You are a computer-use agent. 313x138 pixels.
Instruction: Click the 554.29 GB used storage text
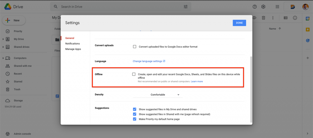[13, 107]
